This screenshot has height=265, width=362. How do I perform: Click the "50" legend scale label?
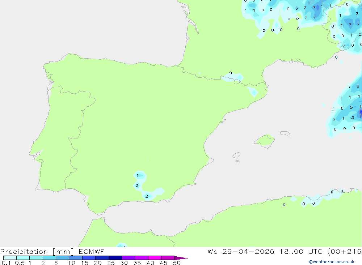[x=177, y=263]
